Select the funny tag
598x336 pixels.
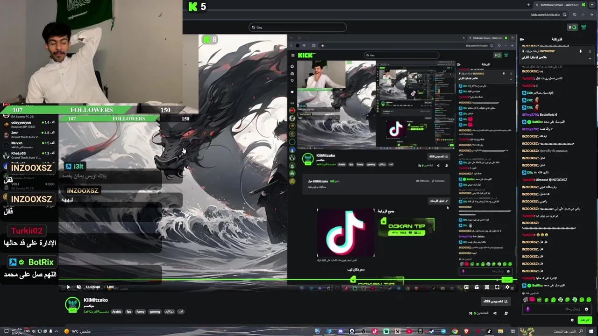pyautogui.click(x=140, y=312)
